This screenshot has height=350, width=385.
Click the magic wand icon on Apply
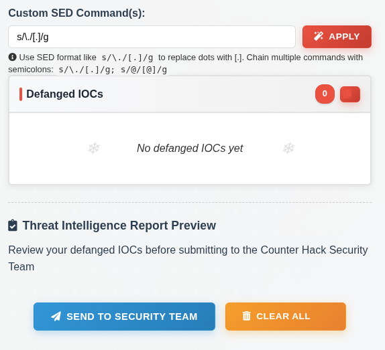(319, 36)
